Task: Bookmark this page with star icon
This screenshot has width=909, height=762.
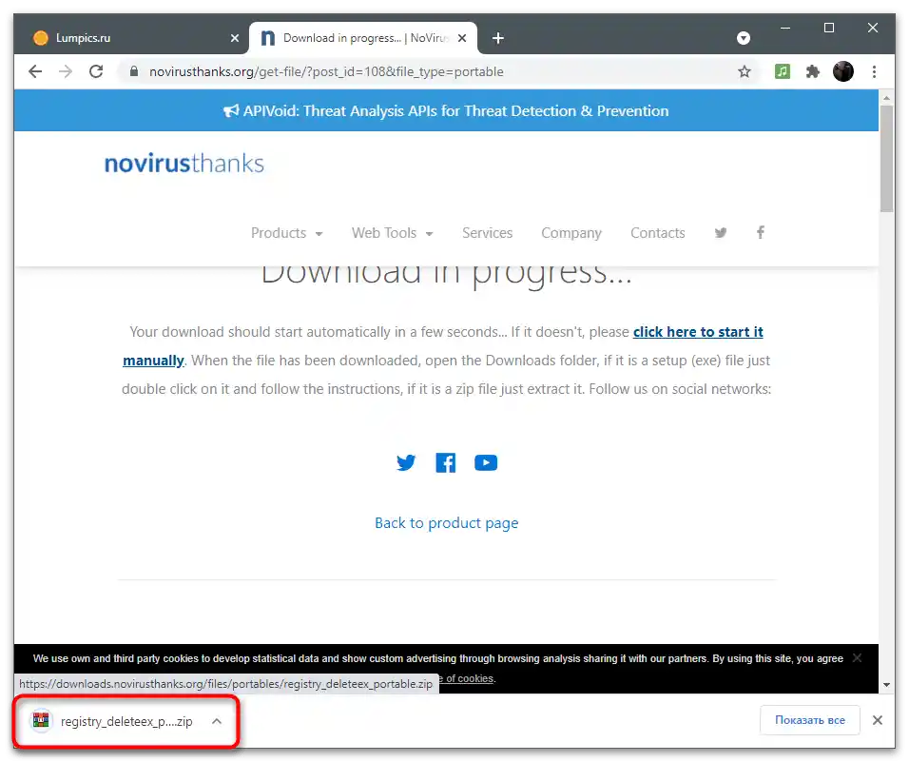Action: [745, 71]
